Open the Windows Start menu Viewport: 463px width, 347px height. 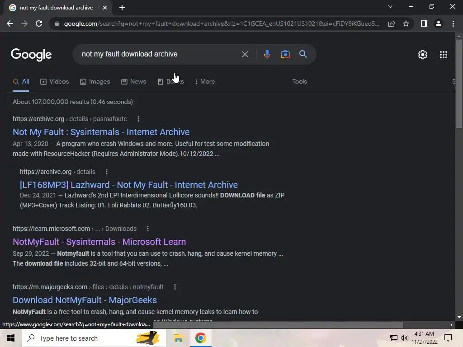point(11,338)
